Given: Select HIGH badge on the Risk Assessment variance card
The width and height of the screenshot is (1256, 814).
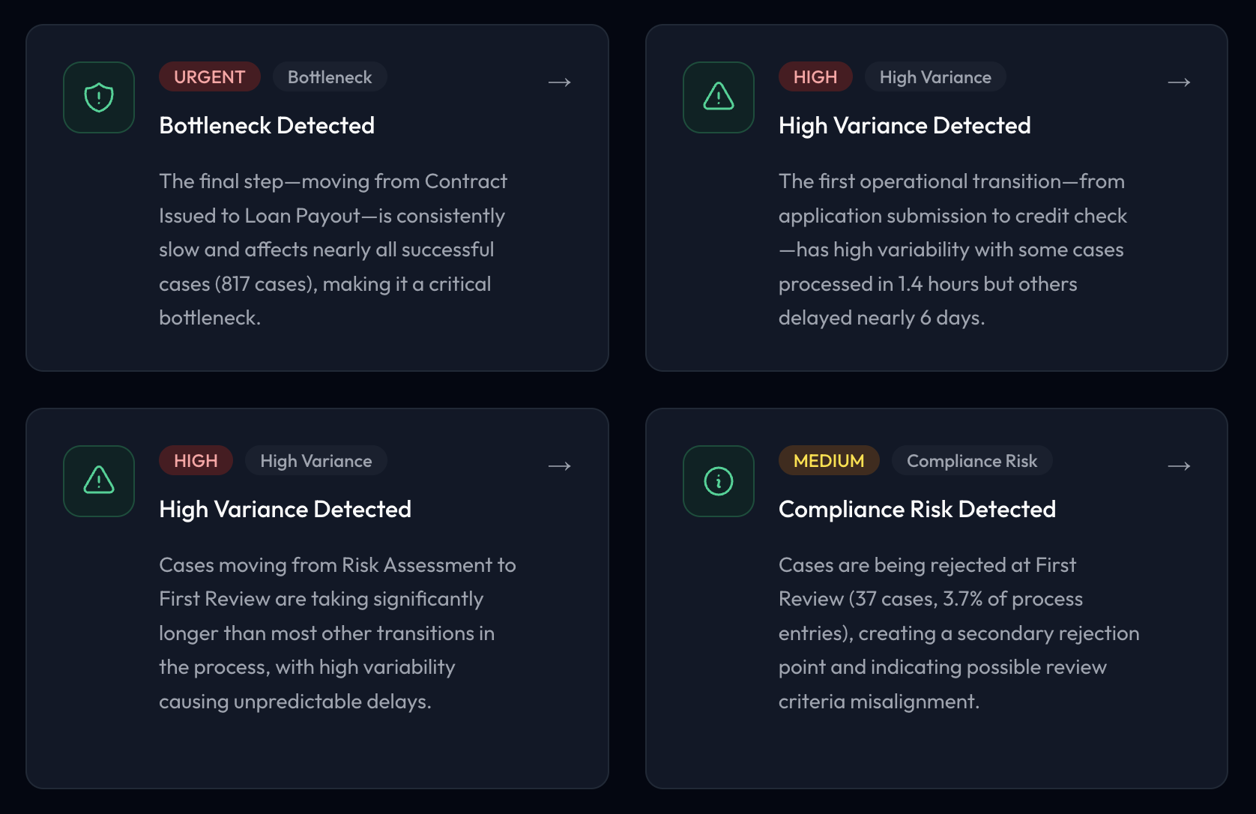Looking at the screenshot, I should (x=196, y=461).
